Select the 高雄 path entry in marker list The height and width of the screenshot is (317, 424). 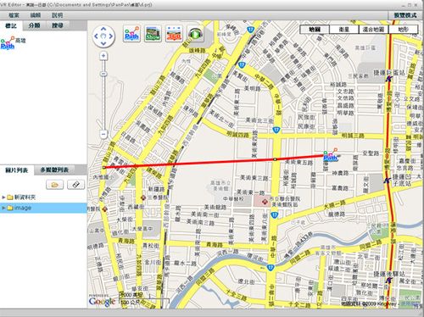click(x=13, y=43)
